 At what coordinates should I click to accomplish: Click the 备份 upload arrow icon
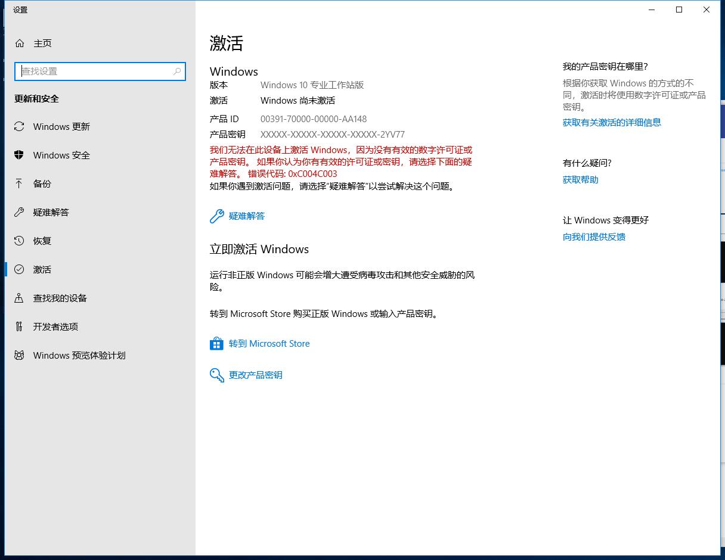(19, 183)
